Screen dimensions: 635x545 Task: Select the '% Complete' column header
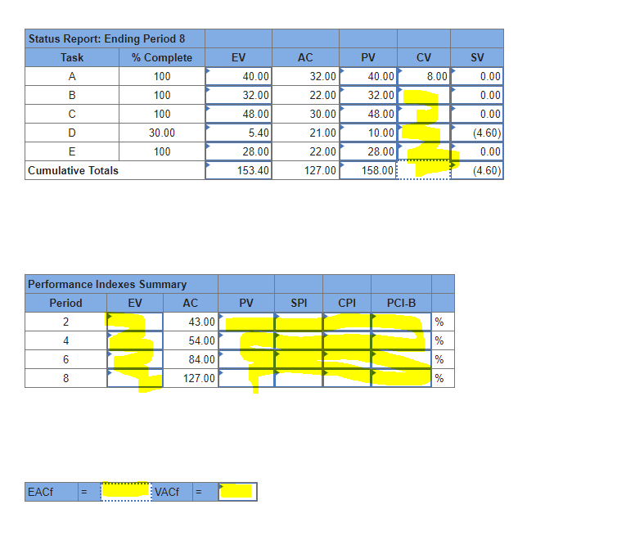click(x=162, y=57)
